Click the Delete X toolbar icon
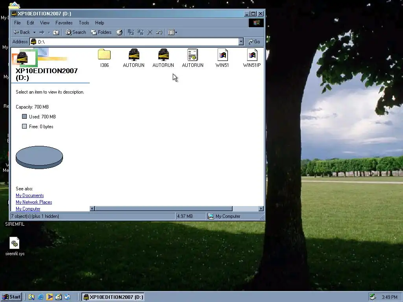The width and height of the screenshot is (403, 302). click(x=150, y=32)
